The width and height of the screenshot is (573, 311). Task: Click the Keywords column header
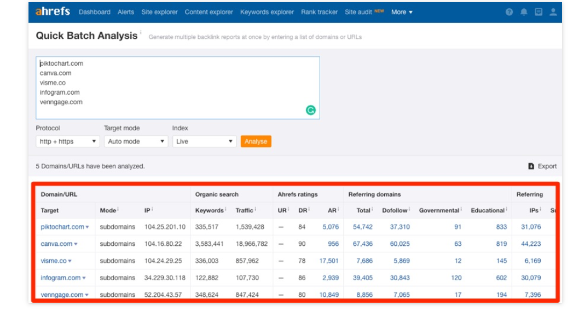(x=210, y=210)
